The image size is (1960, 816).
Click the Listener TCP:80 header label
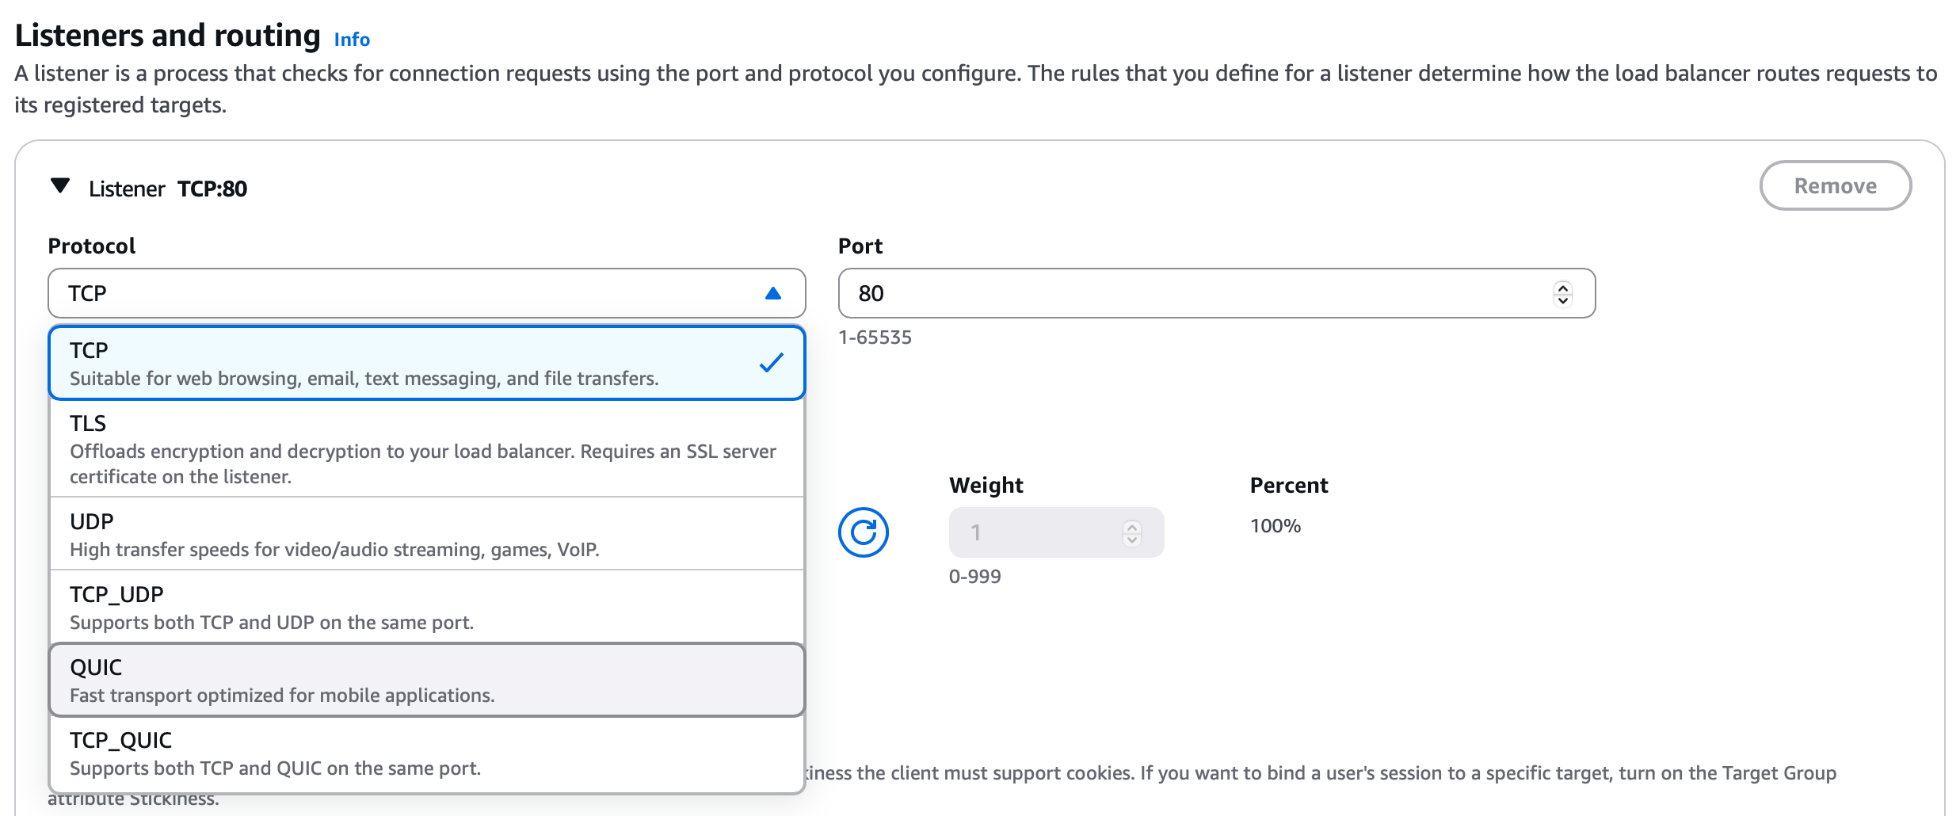(x=168, y=189)
